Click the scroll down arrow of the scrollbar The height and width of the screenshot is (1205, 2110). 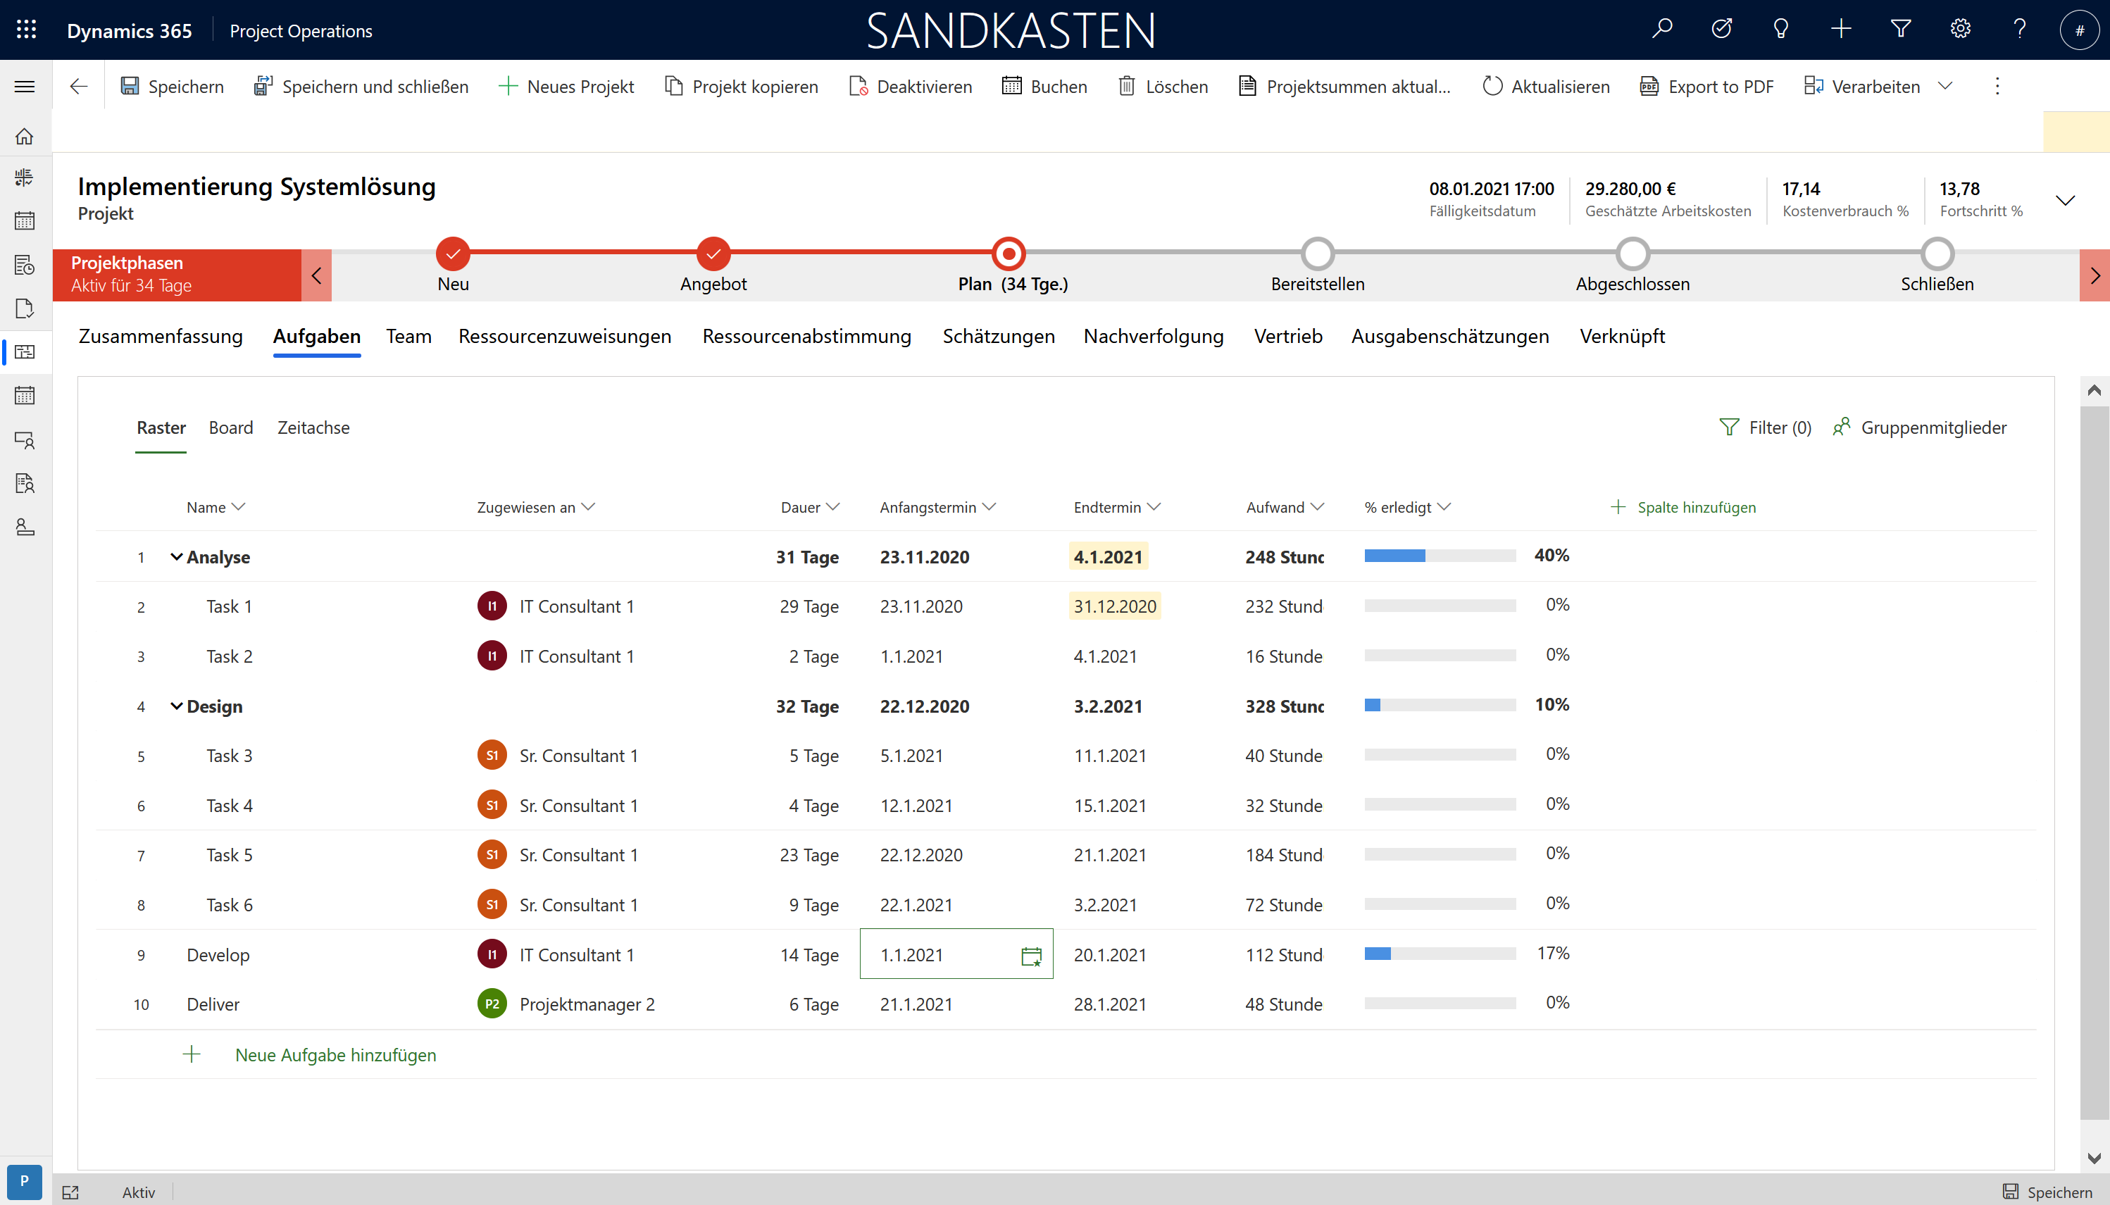pyautogui.click(x=2095, y=1158)
